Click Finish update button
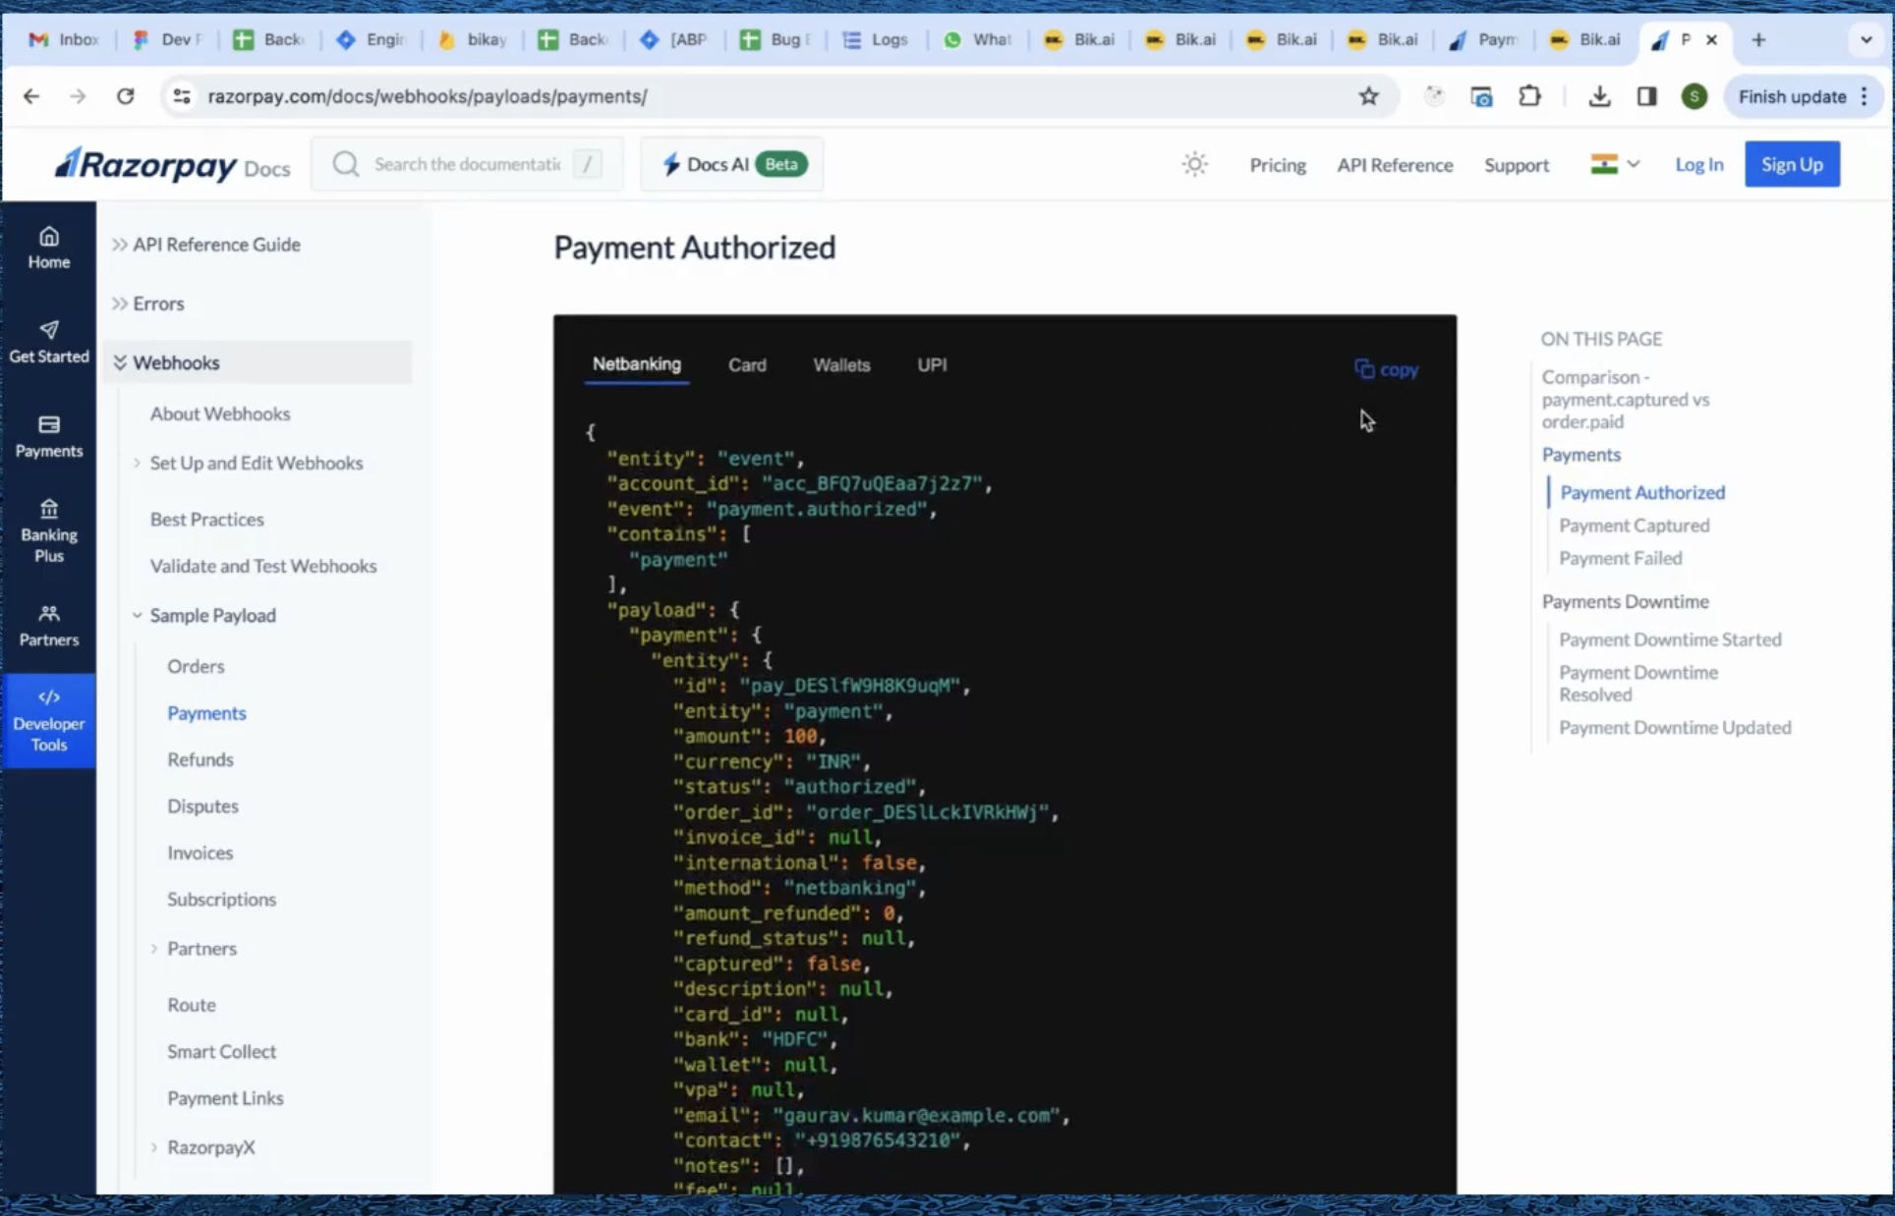Viewport: 1895px width, 1216px height. 1803,96
